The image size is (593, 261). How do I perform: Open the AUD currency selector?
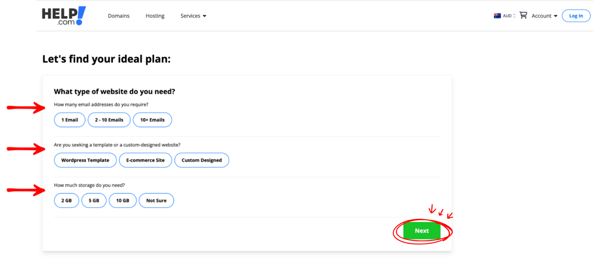pos(509,16)
